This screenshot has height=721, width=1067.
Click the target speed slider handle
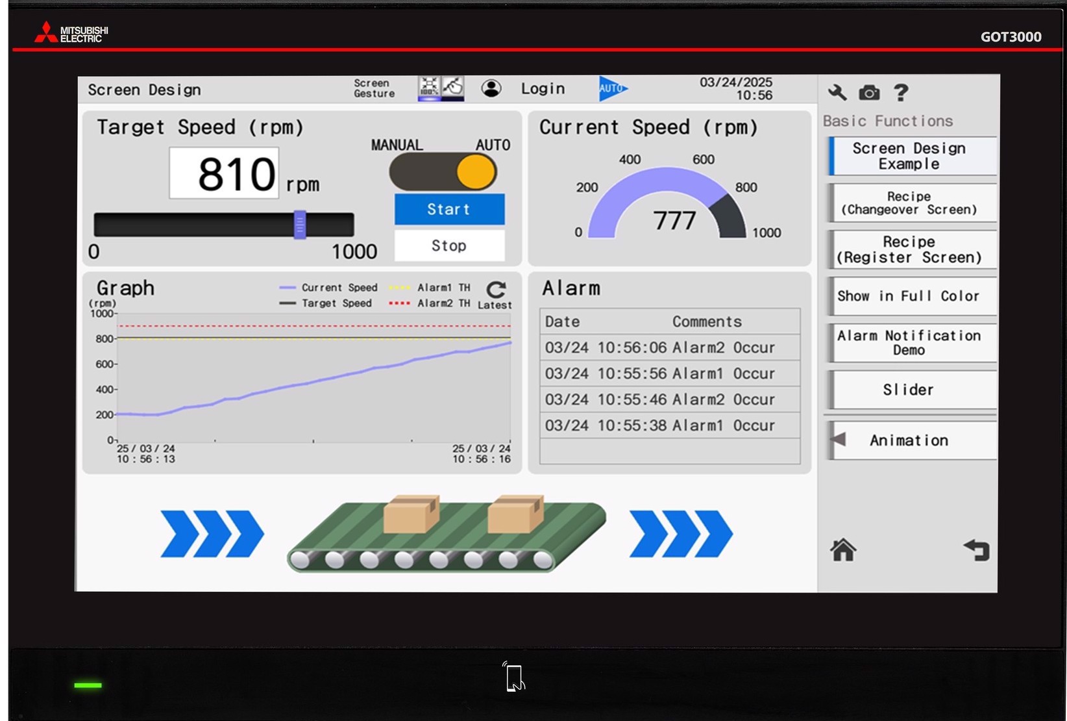point(300,225)
